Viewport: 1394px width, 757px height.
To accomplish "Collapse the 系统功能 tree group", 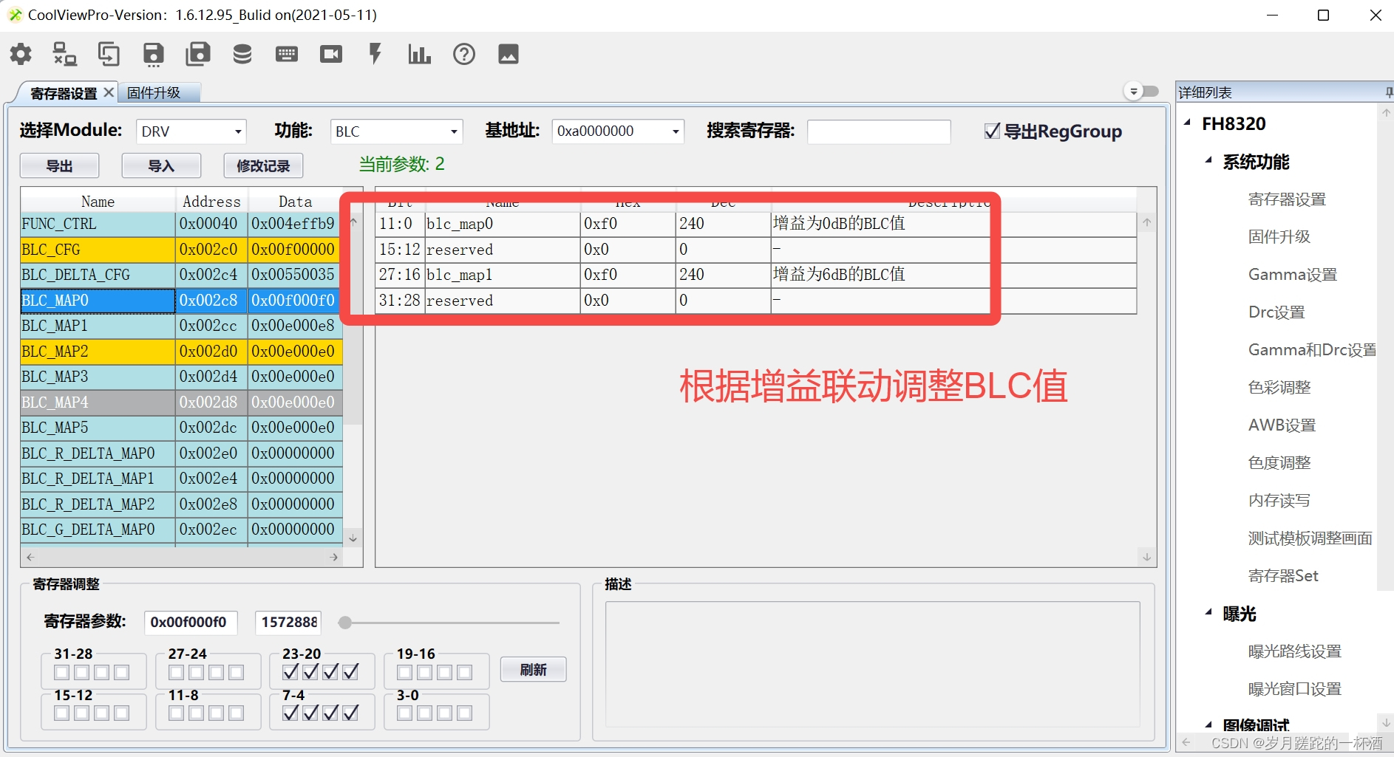I will (x=1208, y=160).
